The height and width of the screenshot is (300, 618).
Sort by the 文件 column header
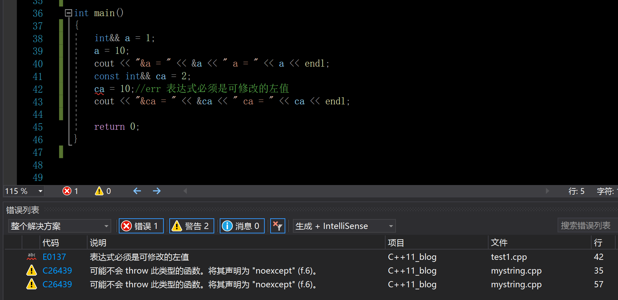pyautogui.click(x=499, y=243)
